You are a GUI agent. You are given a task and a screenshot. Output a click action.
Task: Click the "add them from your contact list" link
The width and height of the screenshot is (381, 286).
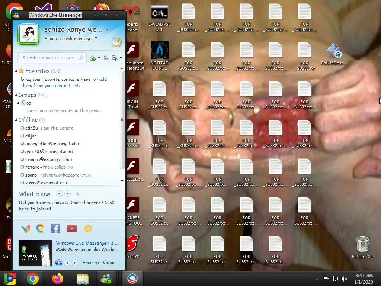(x=64, y=82)
